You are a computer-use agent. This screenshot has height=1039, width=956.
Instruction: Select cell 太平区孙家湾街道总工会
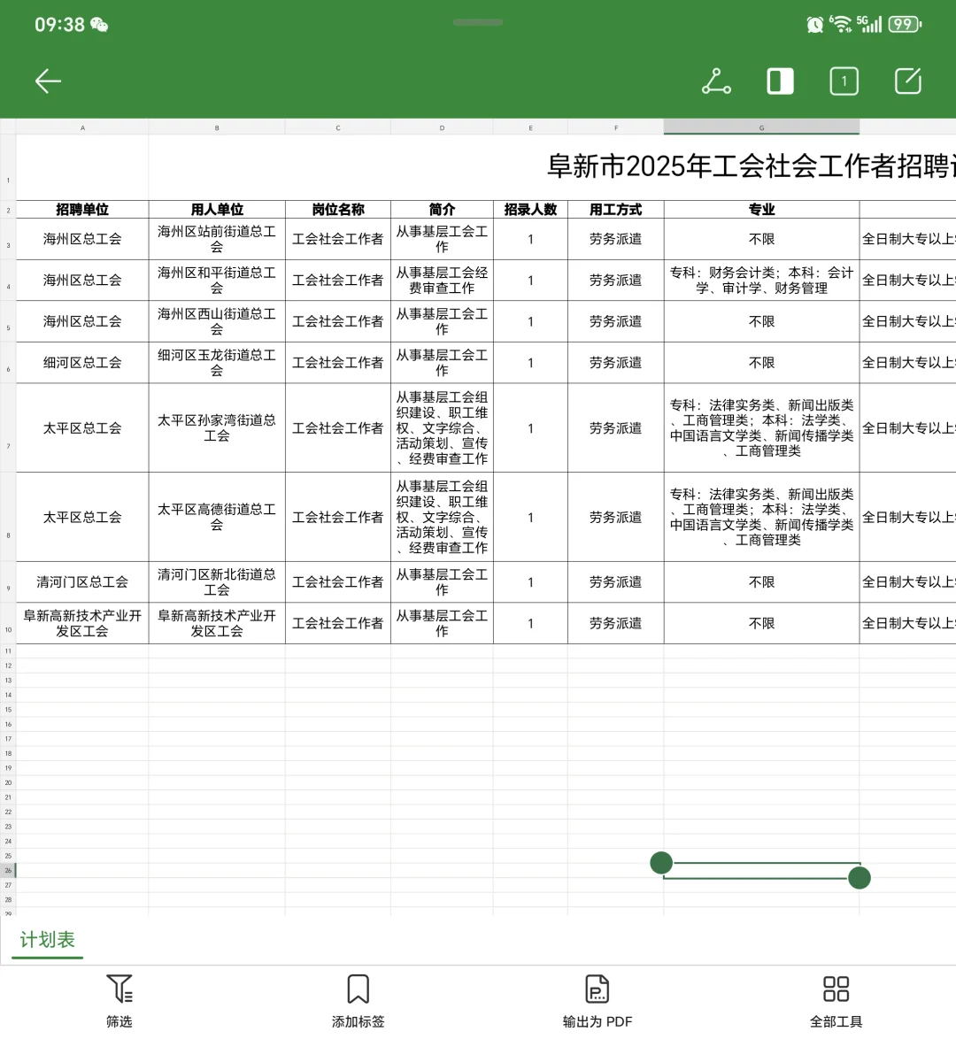pos(217,428)
